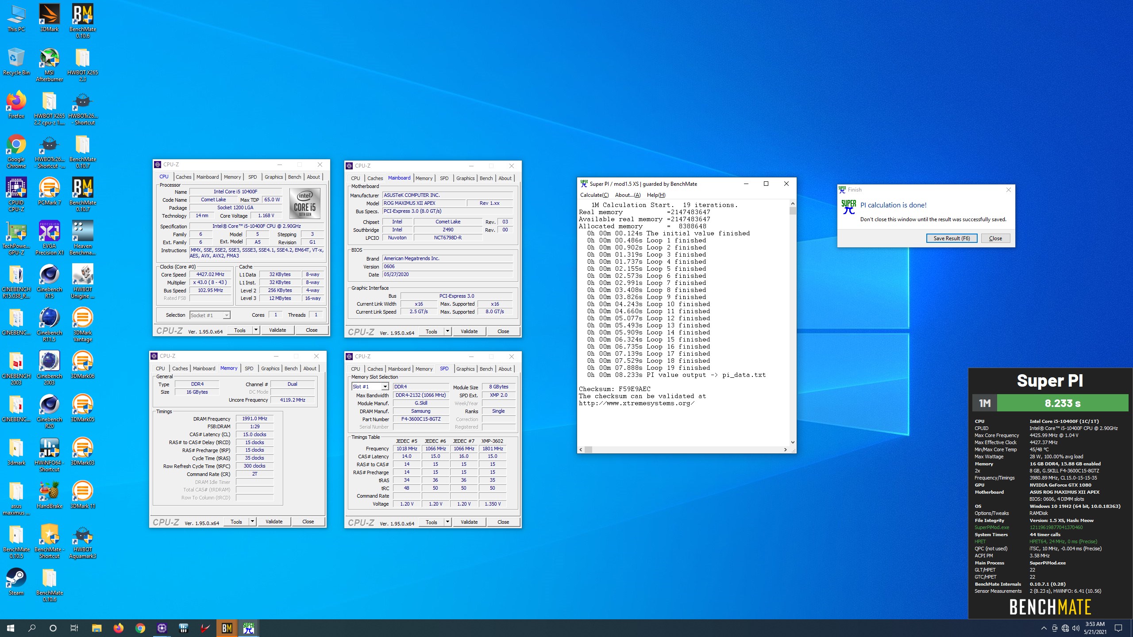Open Task View in the taskbar
1133x637 pixels.
pos(74,628)
